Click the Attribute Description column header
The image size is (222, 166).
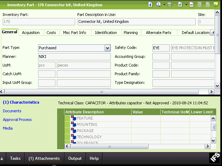pyautogui.click(x=98, y=112)
